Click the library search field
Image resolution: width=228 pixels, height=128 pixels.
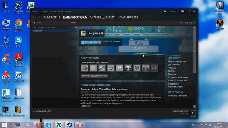52,23
